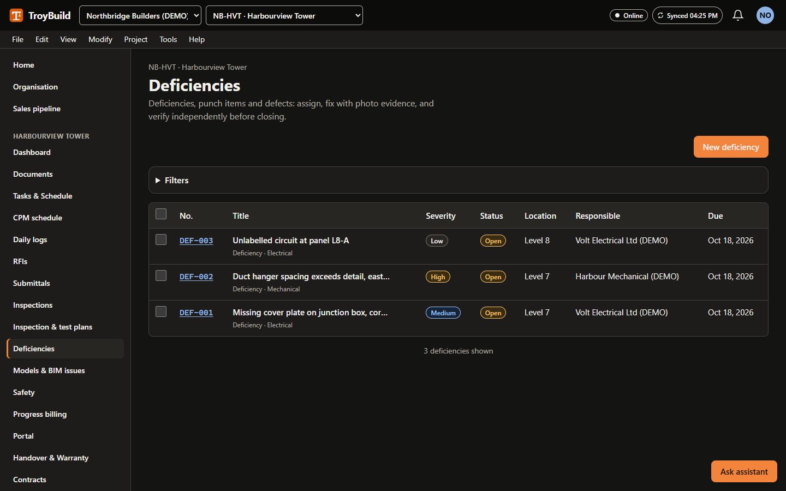Click the Ask assistant button
786x491 pixels.
(x=744, y=471)
